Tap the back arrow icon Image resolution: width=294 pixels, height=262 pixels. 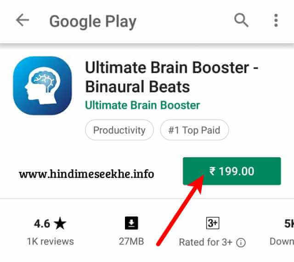23,20
